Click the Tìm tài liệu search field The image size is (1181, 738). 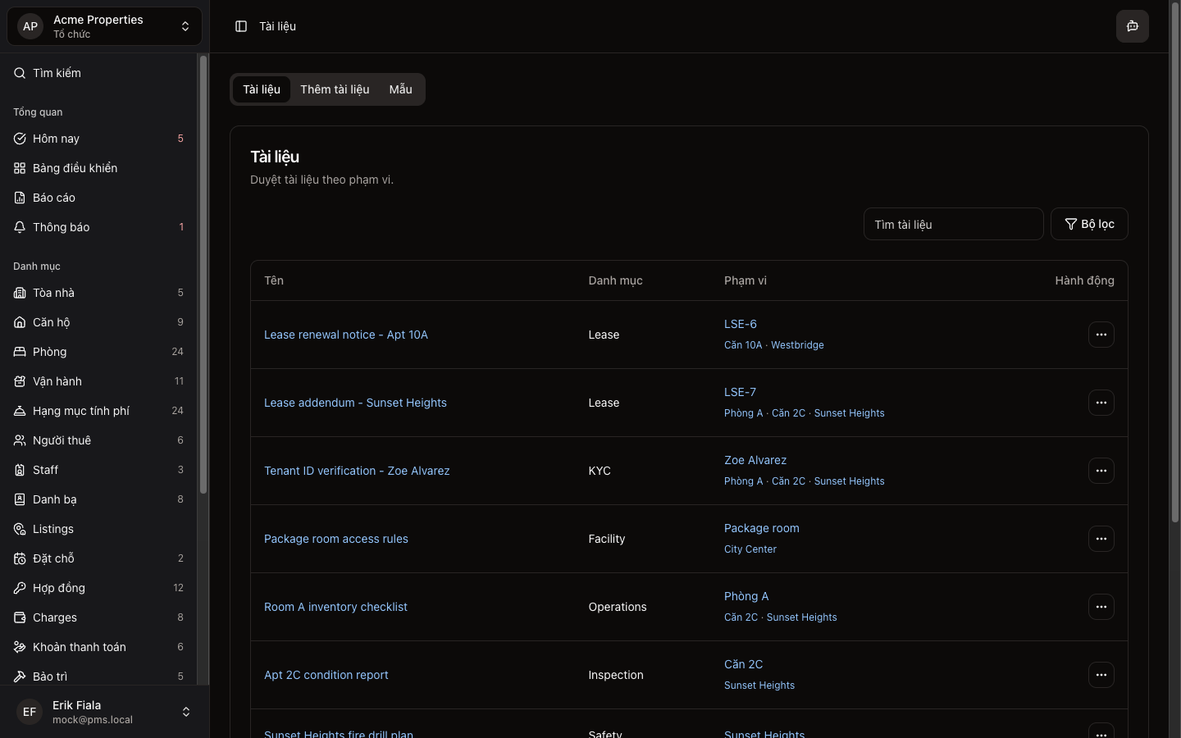pyautogui.click(x=953, y=224)
